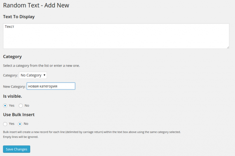Viewport: 235px width, 156px height.
Task: Click the "Is visible." section heading
Action: 13,96
